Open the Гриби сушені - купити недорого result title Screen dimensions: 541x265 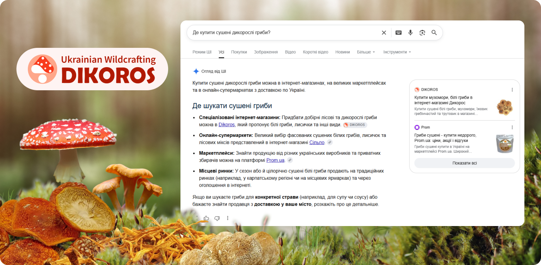click(445, 138)
